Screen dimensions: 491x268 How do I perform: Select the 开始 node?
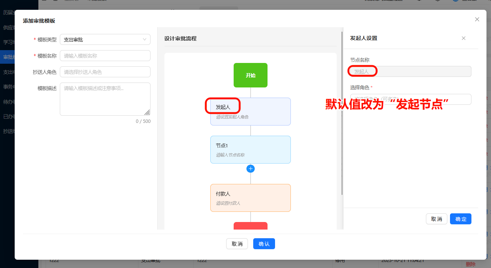(x=251, y=75)
